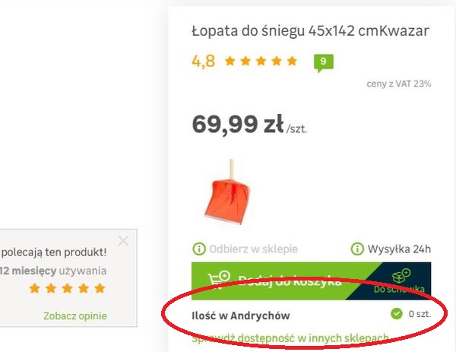Save the product with Do schowka

coord(399,281)
